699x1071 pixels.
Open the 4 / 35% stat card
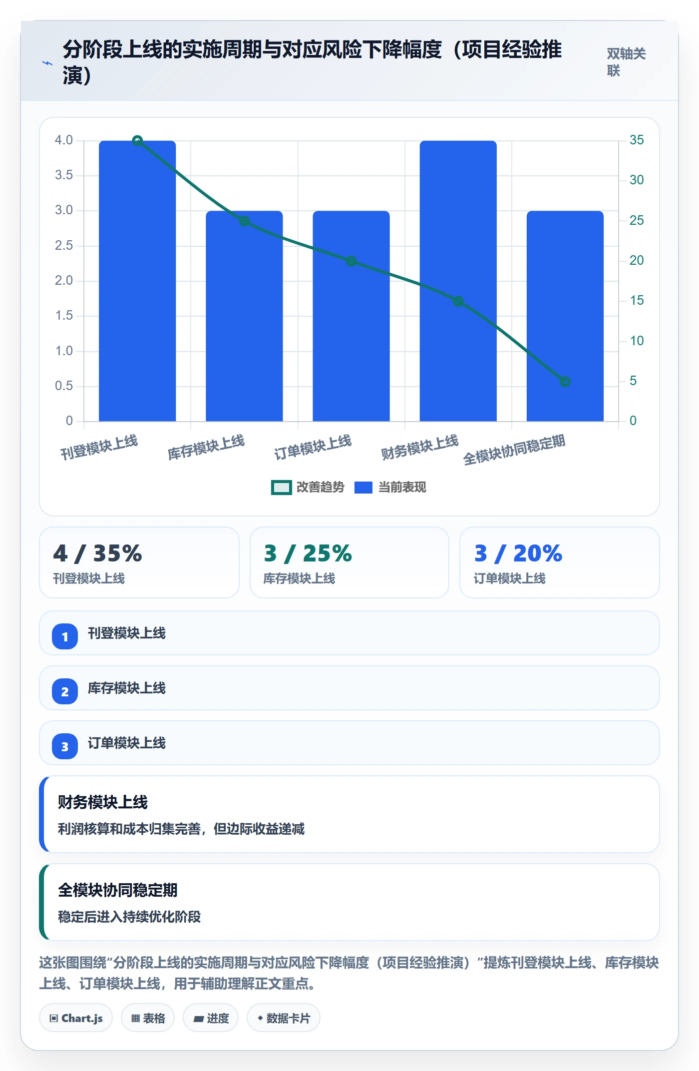[x=139, y=562]
